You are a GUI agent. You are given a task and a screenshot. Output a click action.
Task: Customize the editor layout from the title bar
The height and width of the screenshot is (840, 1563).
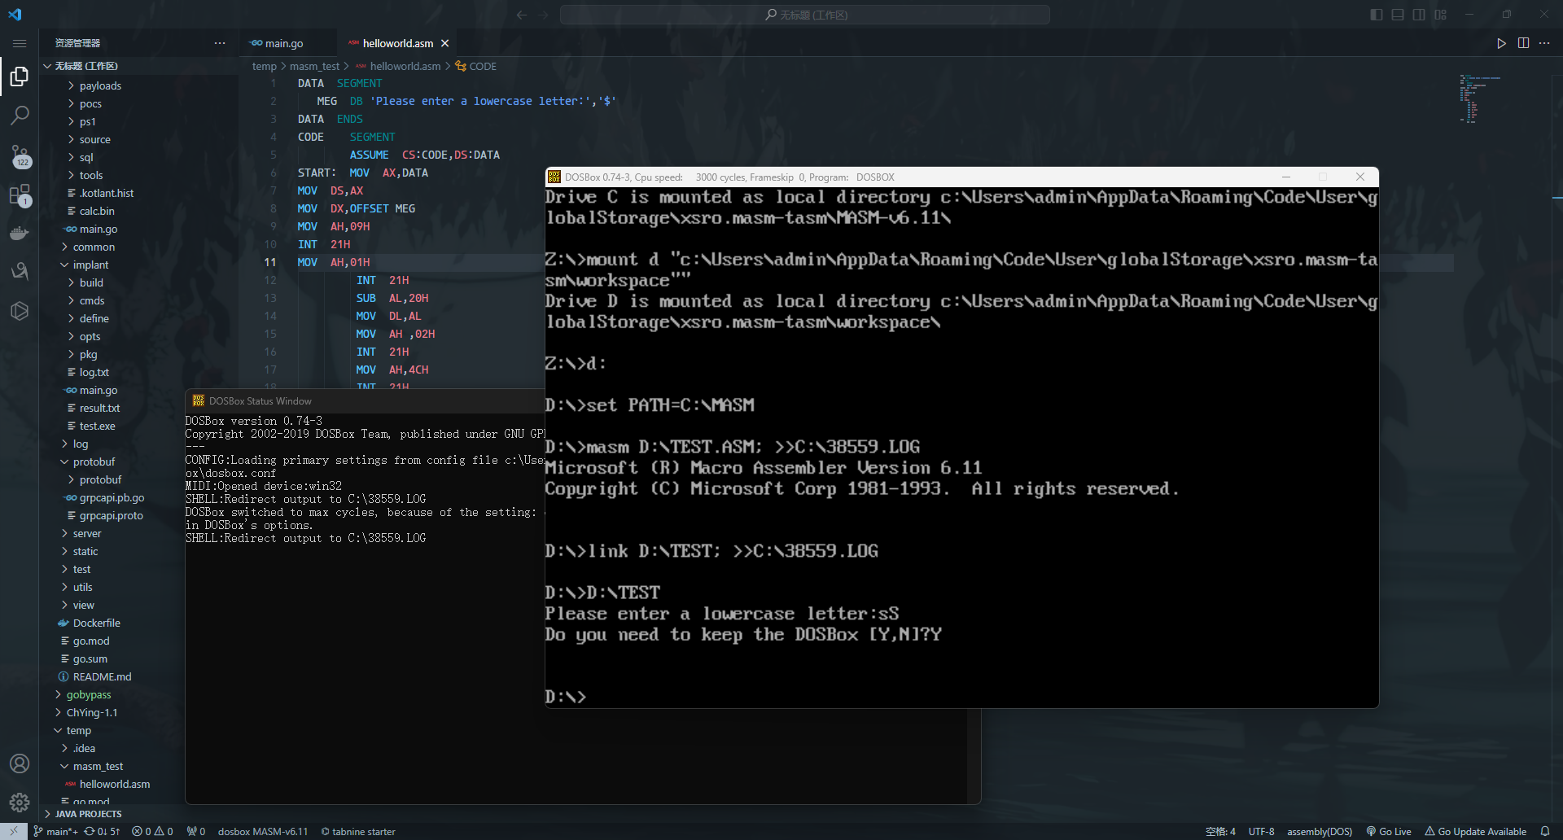pyautogui.click(x=1440, y=15)
